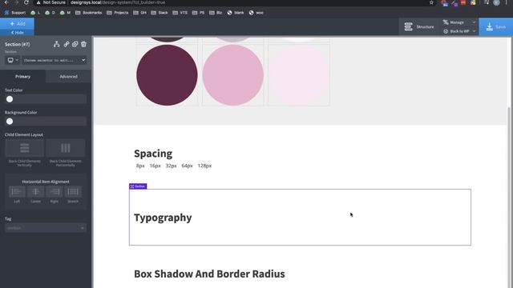Select the medium pink color circle

tap(233, 75)
